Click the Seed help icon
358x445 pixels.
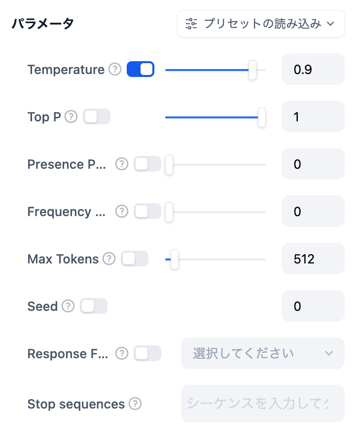click(x=68, y=306)
